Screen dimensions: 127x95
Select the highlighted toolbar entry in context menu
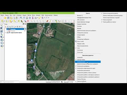[x=88, y=62]
